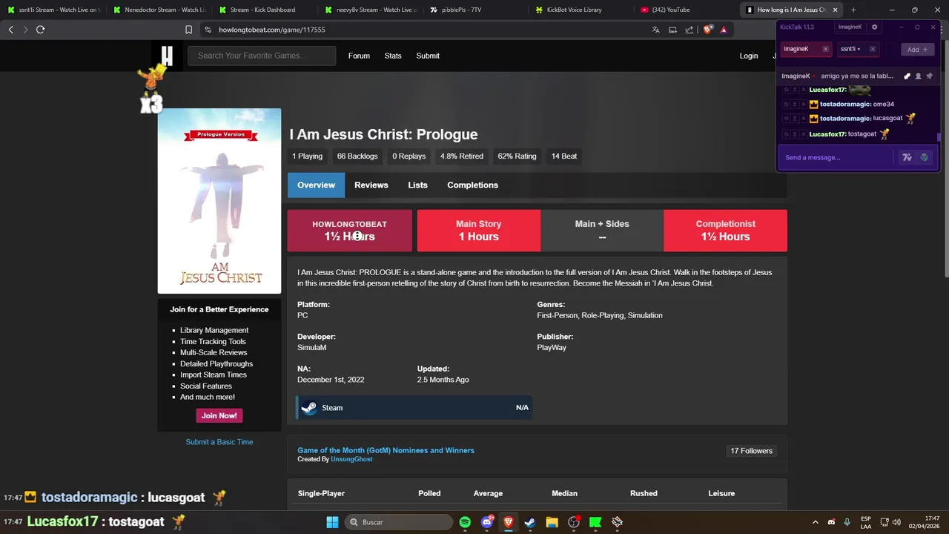Switch to the (342) YouTube tab
Viewport: 949px width, 534px height.
pyautogui.click(x=671, y=10)
